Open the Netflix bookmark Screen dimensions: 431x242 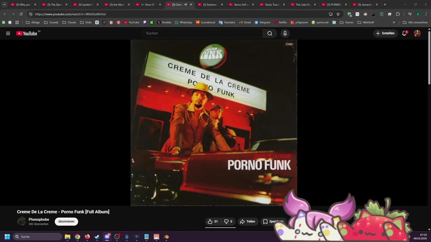tap(280, 22)
